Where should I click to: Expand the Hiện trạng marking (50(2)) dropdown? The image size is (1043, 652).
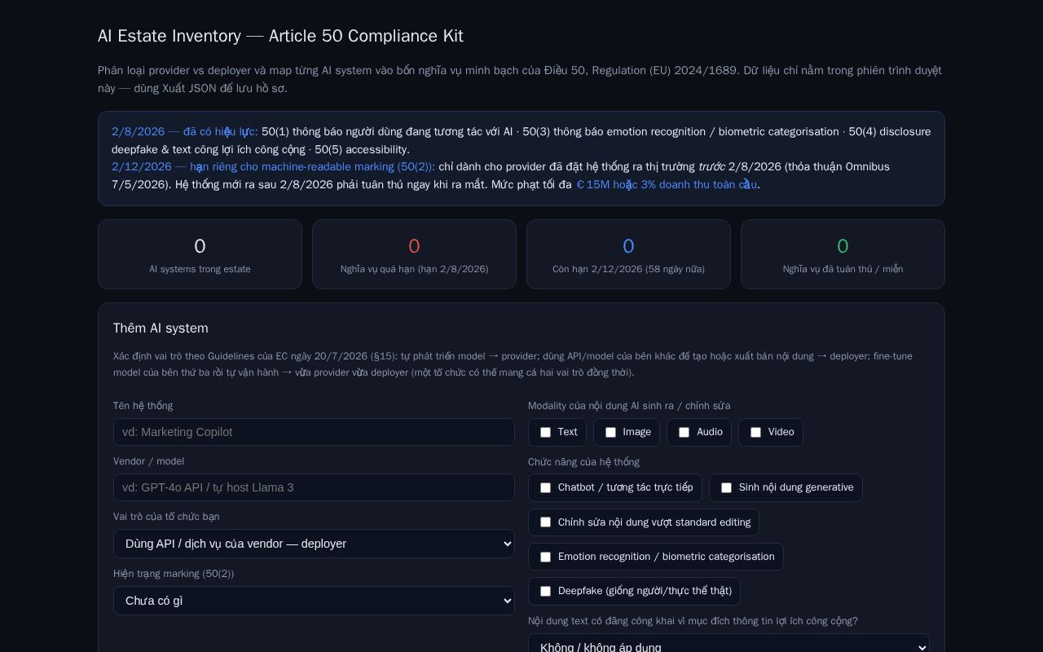(x=314, y=601)
